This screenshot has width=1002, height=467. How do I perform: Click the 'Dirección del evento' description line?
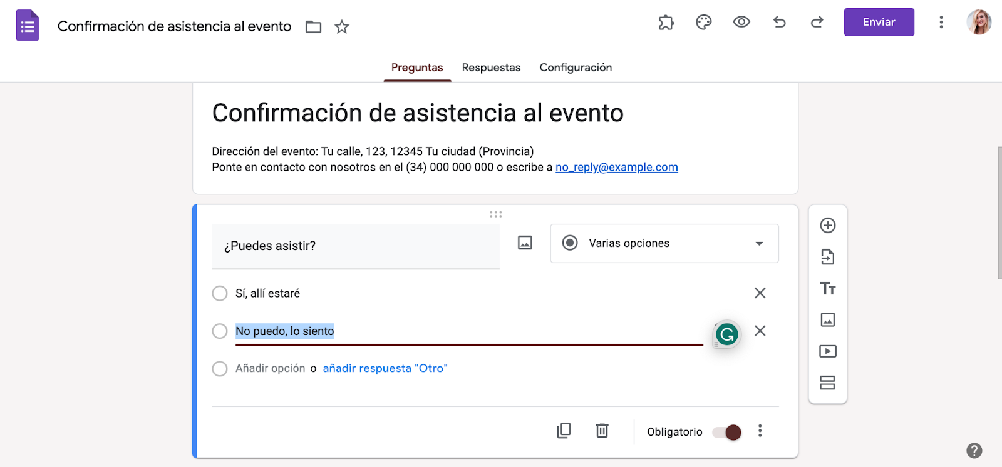(x=373, y=151)
